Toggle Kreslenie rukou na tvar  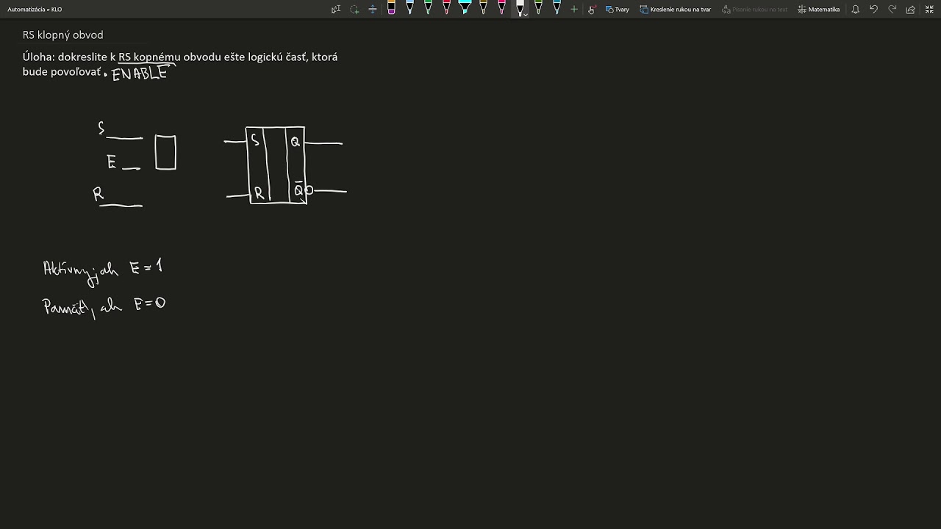click(x=676, y=10)
